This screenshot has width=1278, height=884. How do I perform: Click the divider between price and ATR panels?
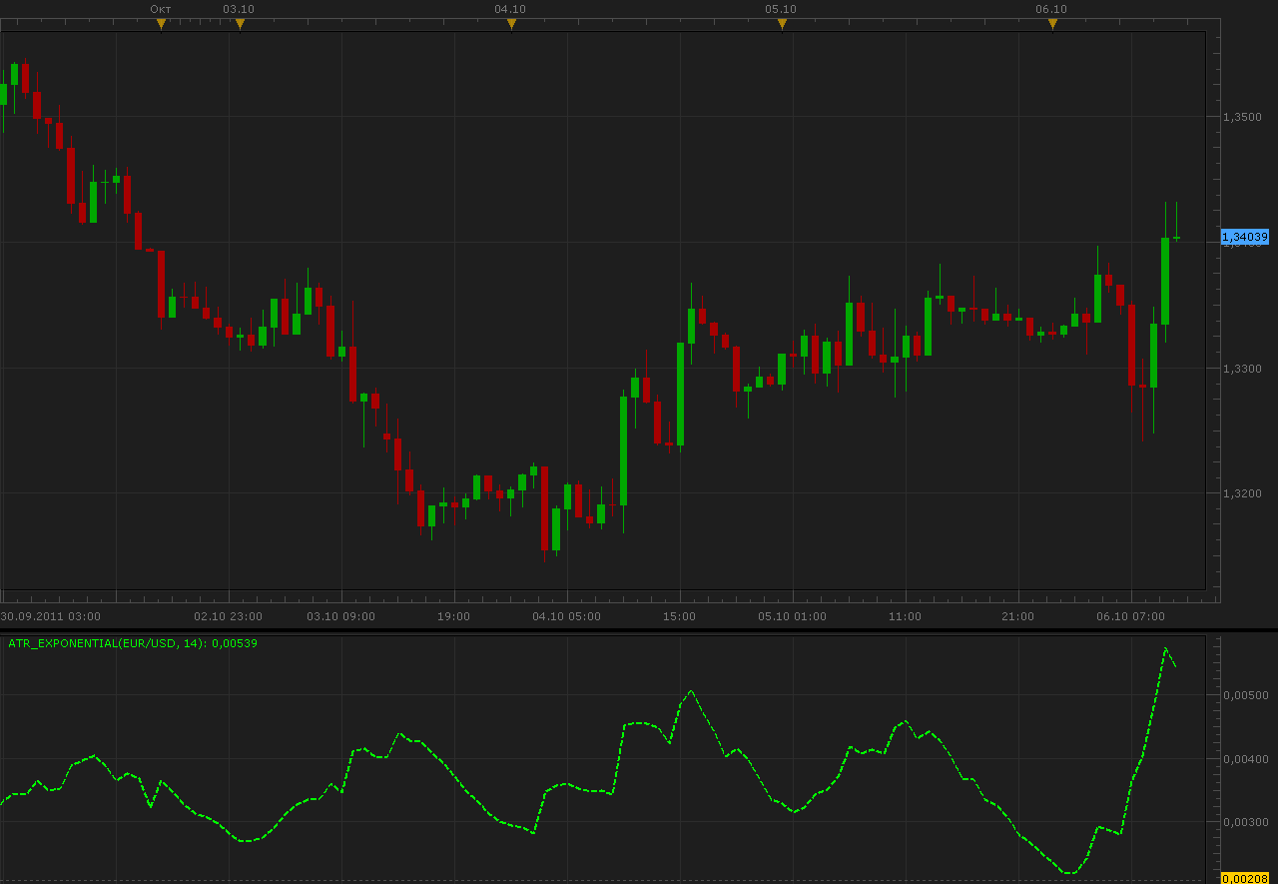pos(639,629)
